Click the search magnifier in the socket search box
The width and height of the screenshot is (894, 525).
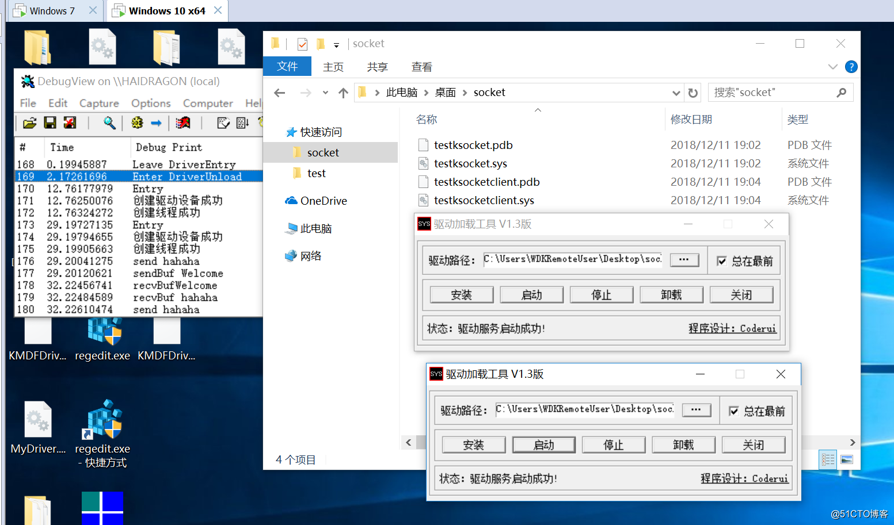pos(842,93)
